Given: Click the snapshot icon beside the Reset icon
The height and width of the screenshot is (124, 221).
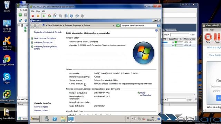Looking at the screenshot, I should 55,16.
